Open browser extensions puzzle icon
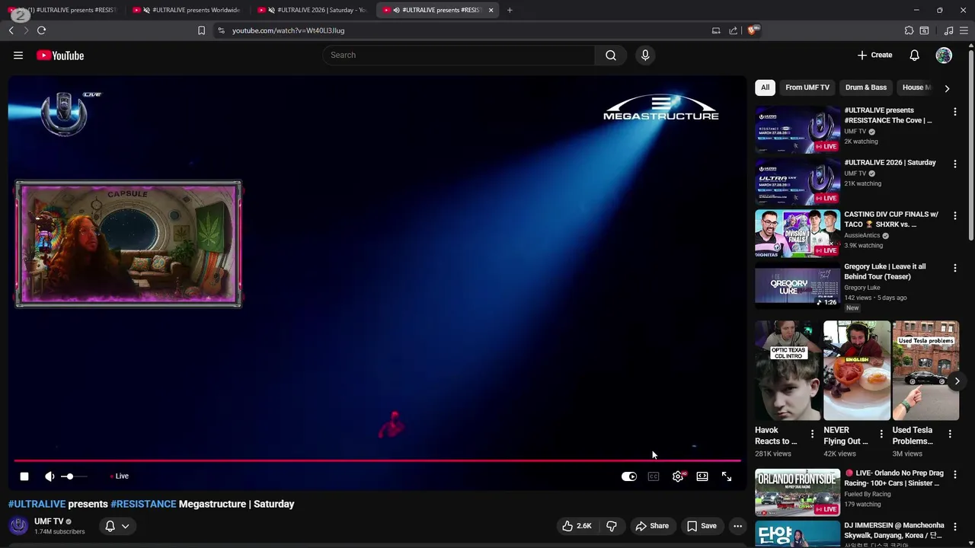975x548 pixels. click(x=909, y=30)
